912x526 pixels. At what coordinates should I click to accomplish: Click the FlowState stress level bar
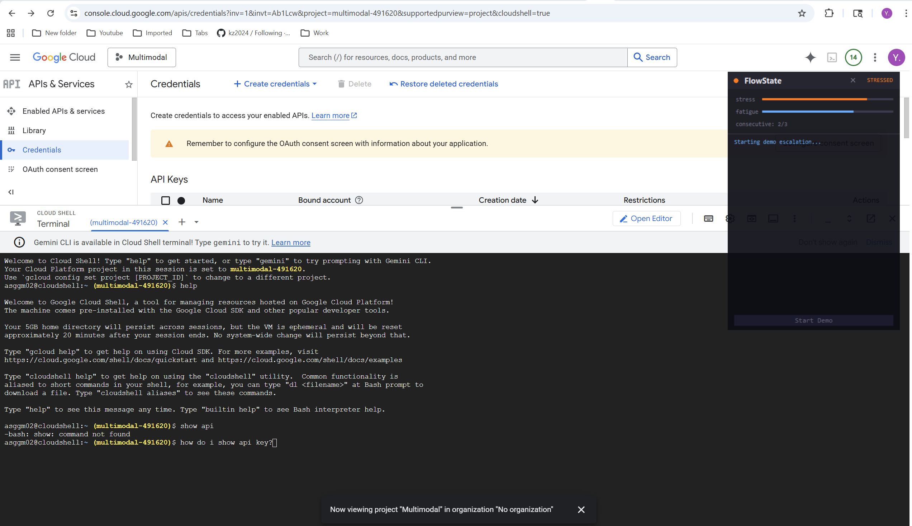(827, 99)
